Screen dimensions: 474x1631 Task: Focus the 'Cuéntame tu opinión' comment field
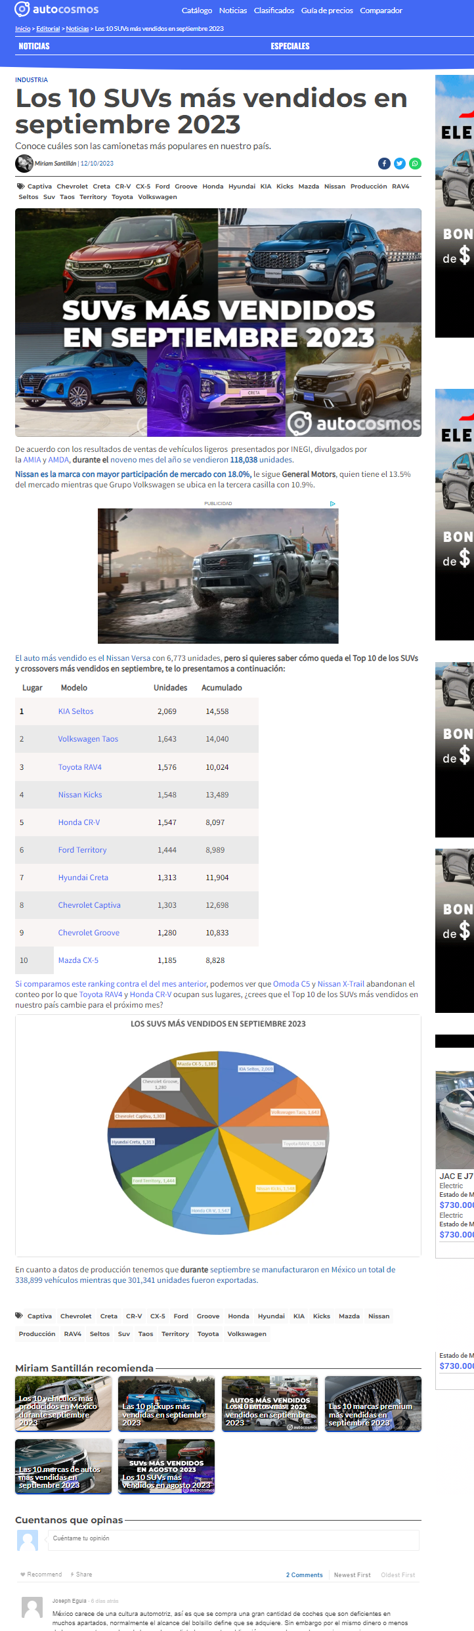tap(233, 1540)
